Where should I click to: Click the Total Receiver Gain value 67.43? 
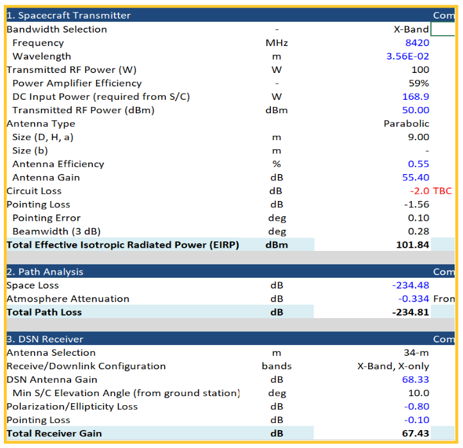tap(416, 433)
